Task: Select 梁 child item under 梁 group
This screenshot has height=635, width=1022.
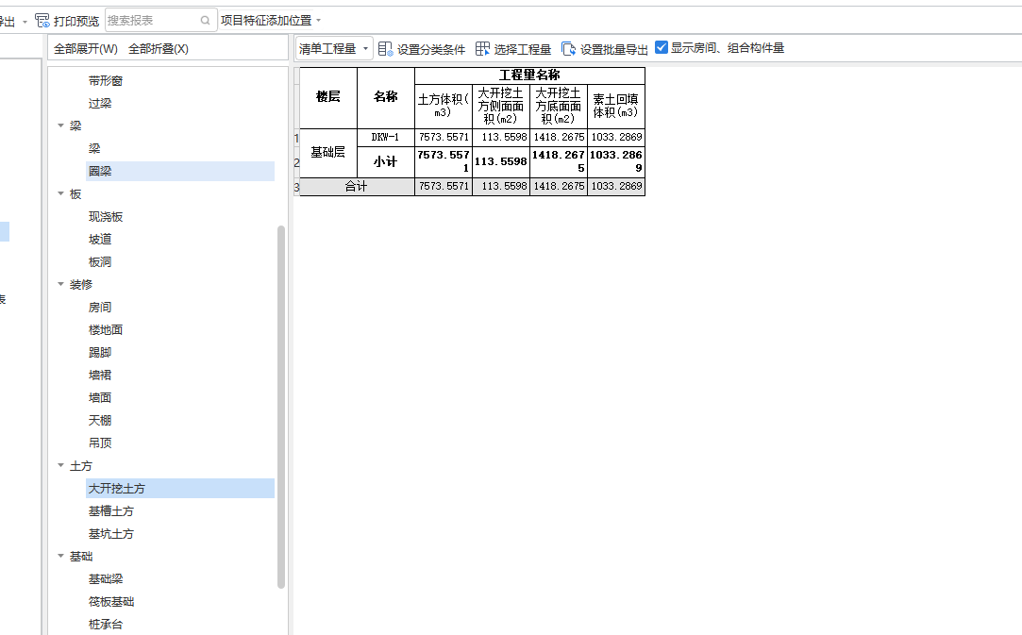Action: click(94, 149)
